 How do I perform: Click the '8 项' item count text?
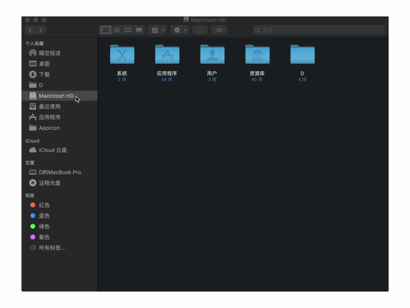click(303, 79)
